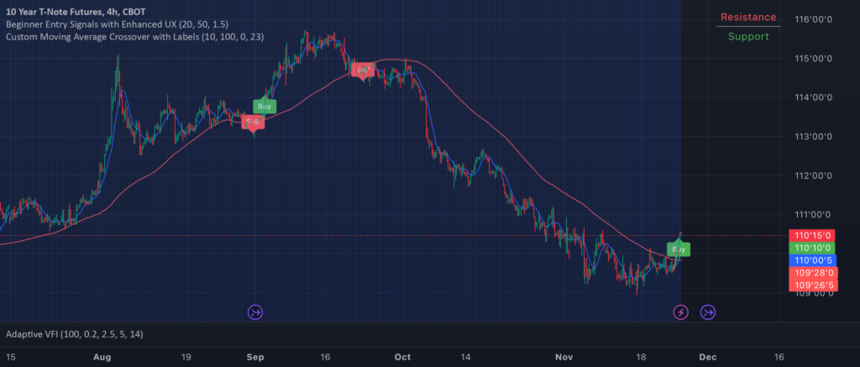Click the Sell signal near the 115 price peak
This screenshot has width=860, height=367.
tap(363, 71)
